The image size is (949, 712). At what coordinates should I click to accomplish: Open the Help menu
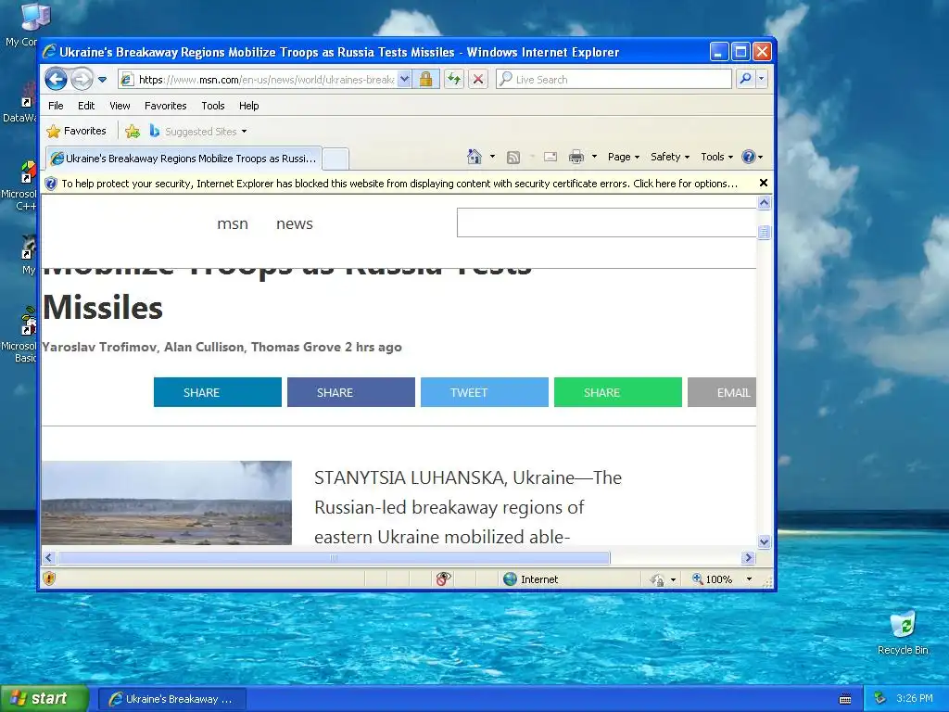click(248, 106)
